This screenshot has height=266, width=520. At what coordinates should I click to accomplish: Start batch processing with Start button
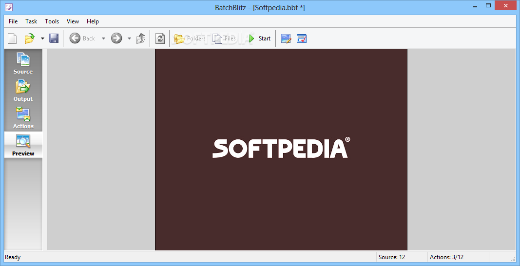(259, 38)
